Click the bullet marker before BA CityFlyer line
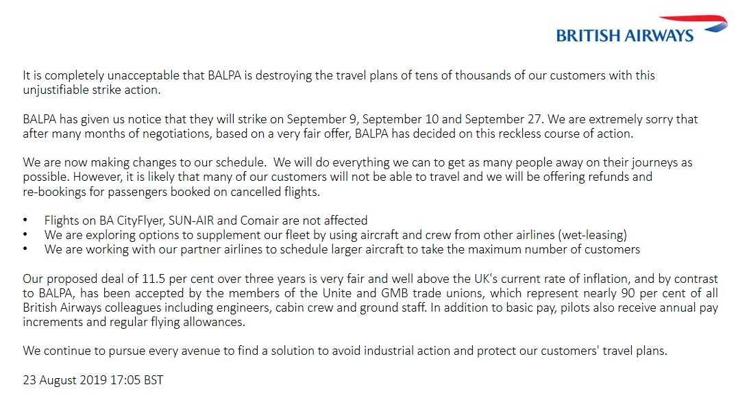Screen dimensions: 749x400 click(26, 221)
